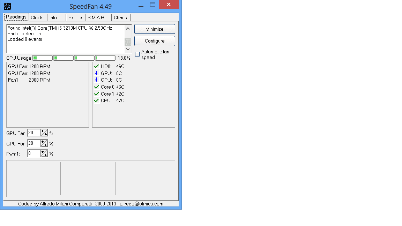Click the second GPU Fan percentage spinner arrows

coord(44,143)
